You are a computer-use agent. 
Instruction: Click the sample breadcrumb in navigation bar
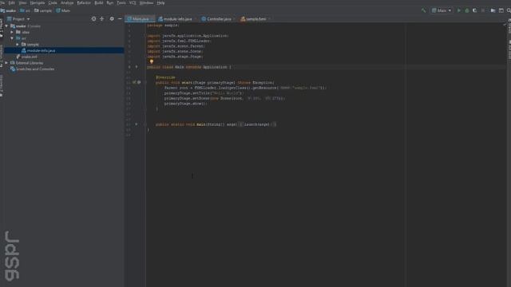[x=43, y=10]
